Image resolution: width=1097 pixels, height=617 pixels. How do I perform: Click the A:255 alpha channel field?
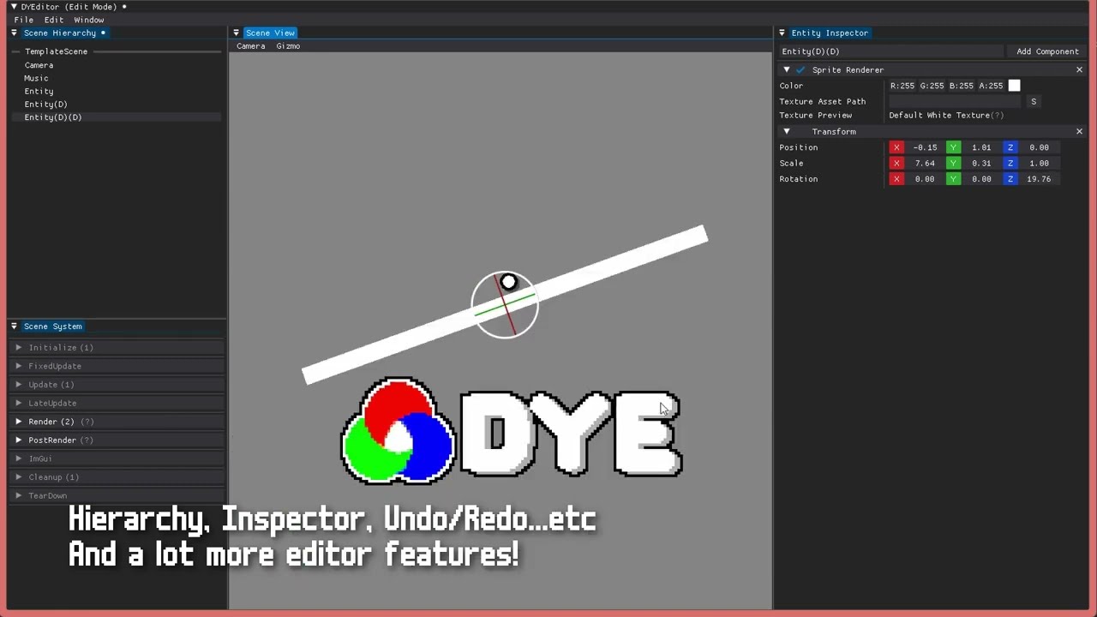pos(991,86)
